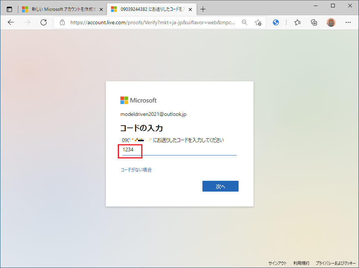View site information lock icon
Image resolution: width=359 pixels, height=268 pixels.
coord(62,22)
